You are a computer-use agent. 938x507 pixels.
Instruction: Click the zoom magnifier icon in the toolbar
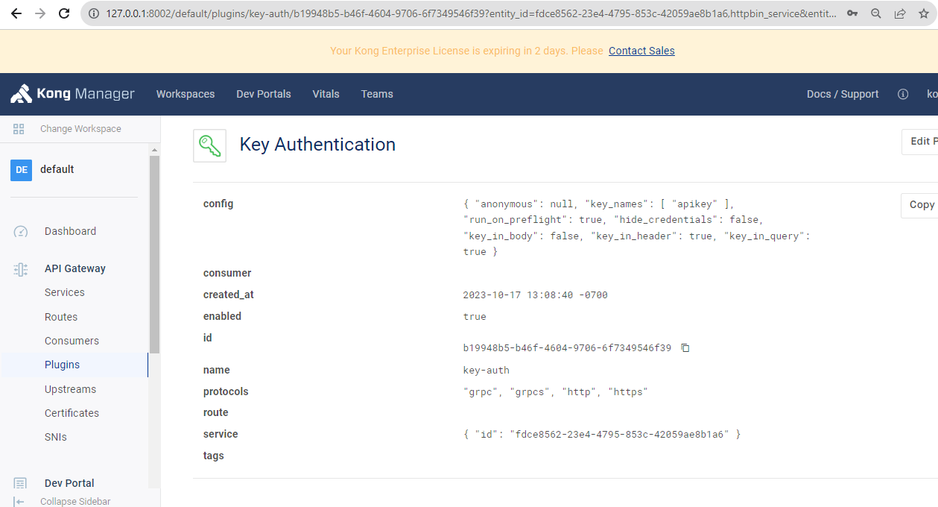pyautogui.click(x=875, y=13)
